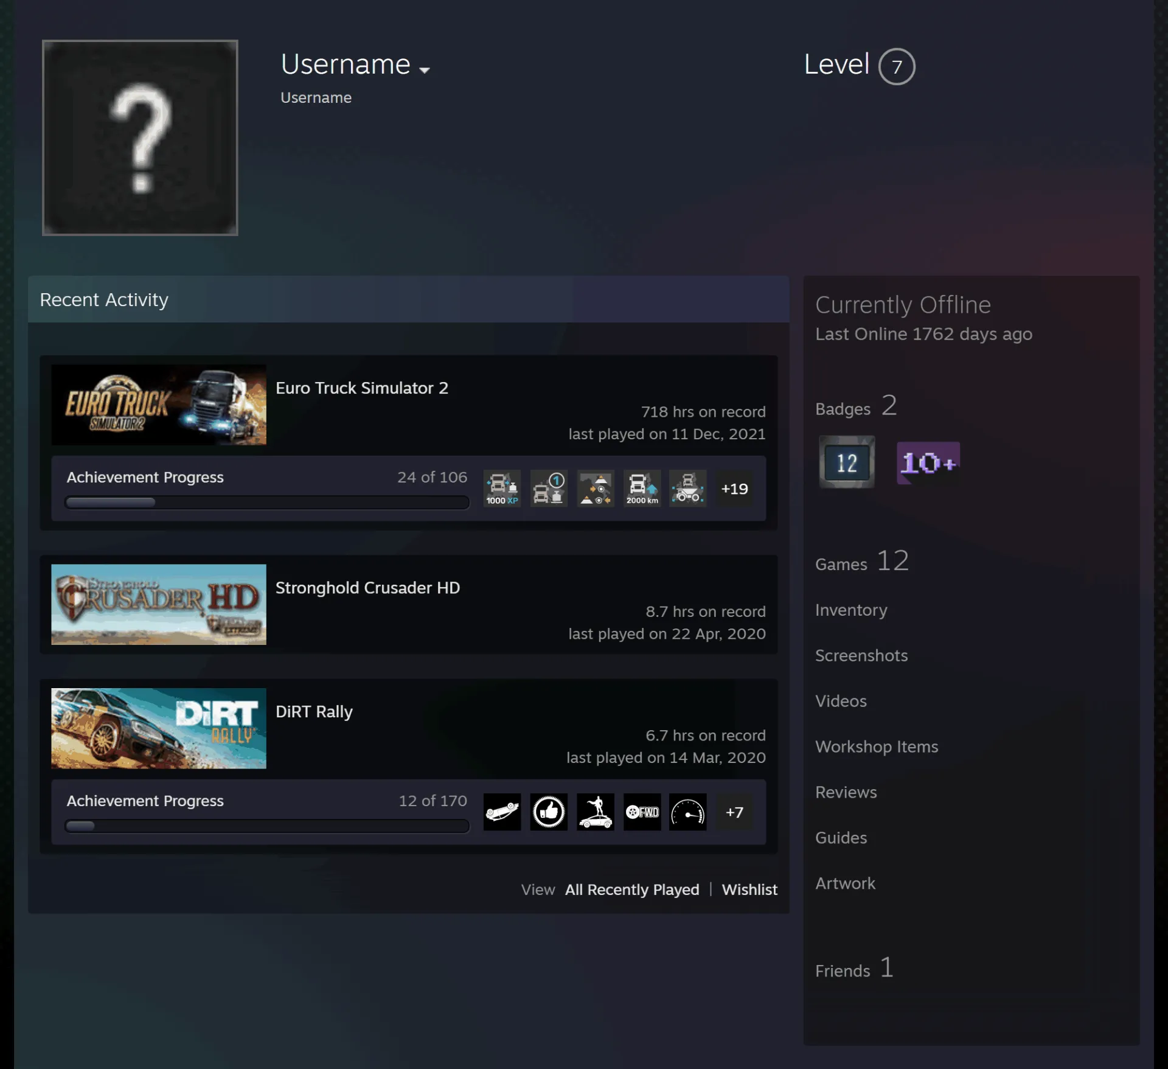Click the DiRT Rally title link

[x=314, y=712]
